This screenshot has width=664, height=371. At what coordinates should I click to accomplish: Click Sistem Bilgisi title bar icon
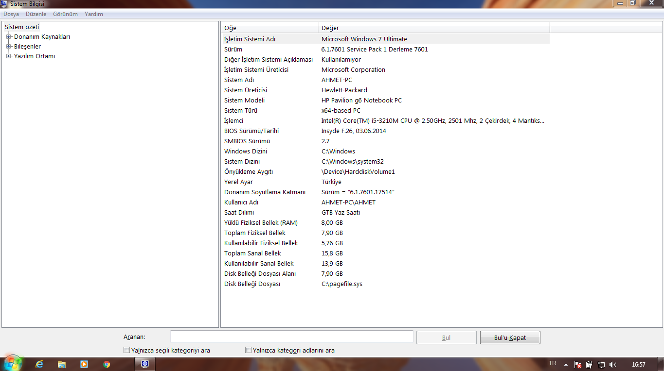pos(4,3)
